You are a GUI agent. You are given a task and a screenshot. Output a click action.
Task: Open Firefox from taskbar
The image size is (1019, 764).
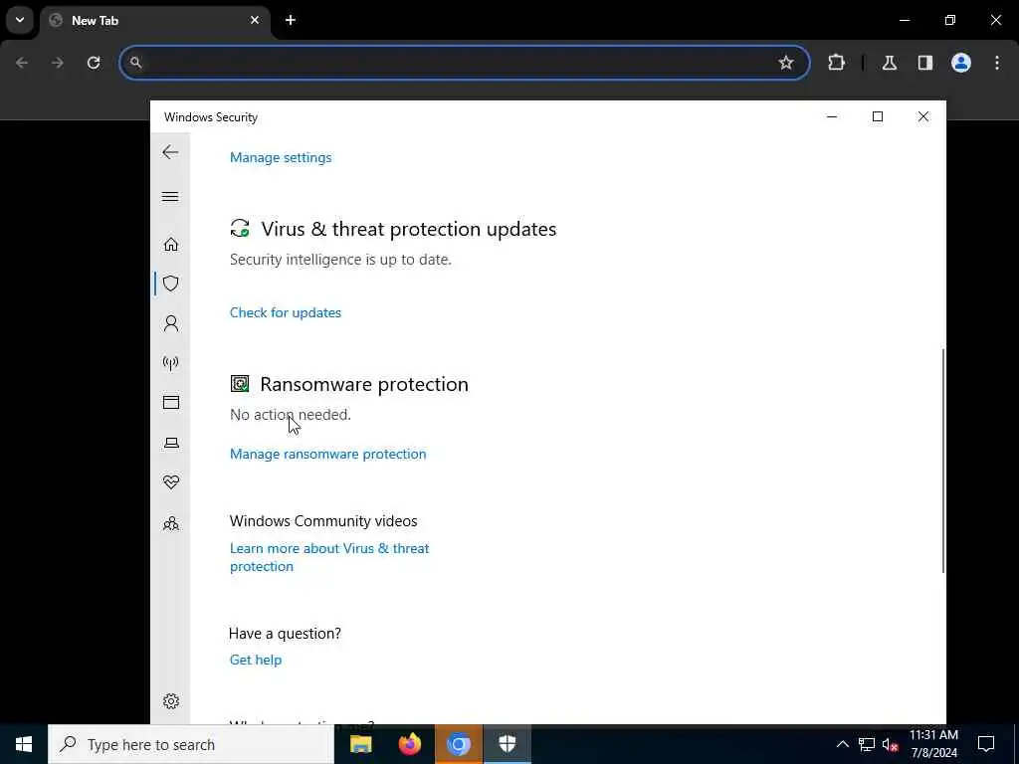(x=409, y=744)
